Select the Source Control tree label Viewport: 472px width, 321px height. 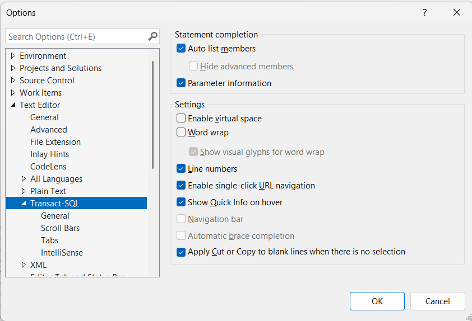pos(47,81)
